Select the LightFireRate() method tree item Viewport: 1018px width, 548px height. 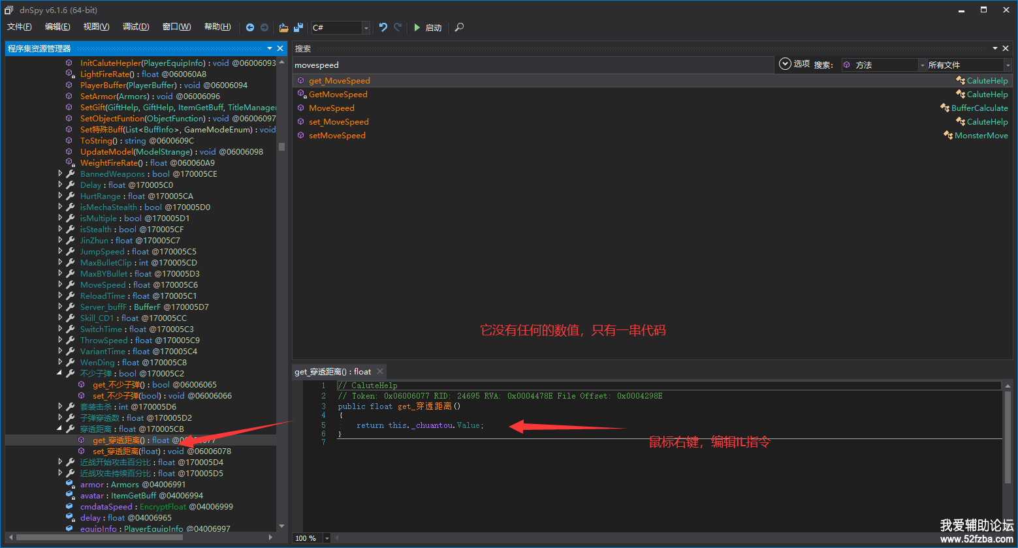143,74
